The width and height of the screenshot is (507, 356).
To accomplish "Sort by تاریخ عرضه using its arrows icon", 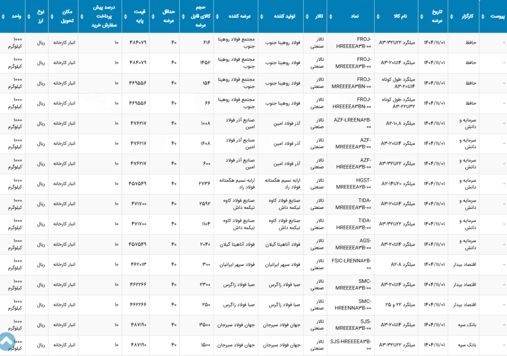I will [422, 17].
